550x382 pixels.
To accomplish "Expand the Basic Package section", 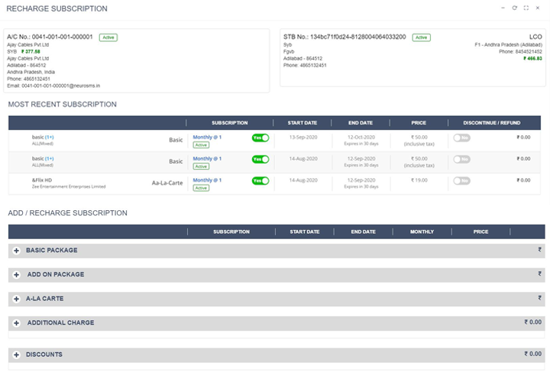I will [16, 251].
